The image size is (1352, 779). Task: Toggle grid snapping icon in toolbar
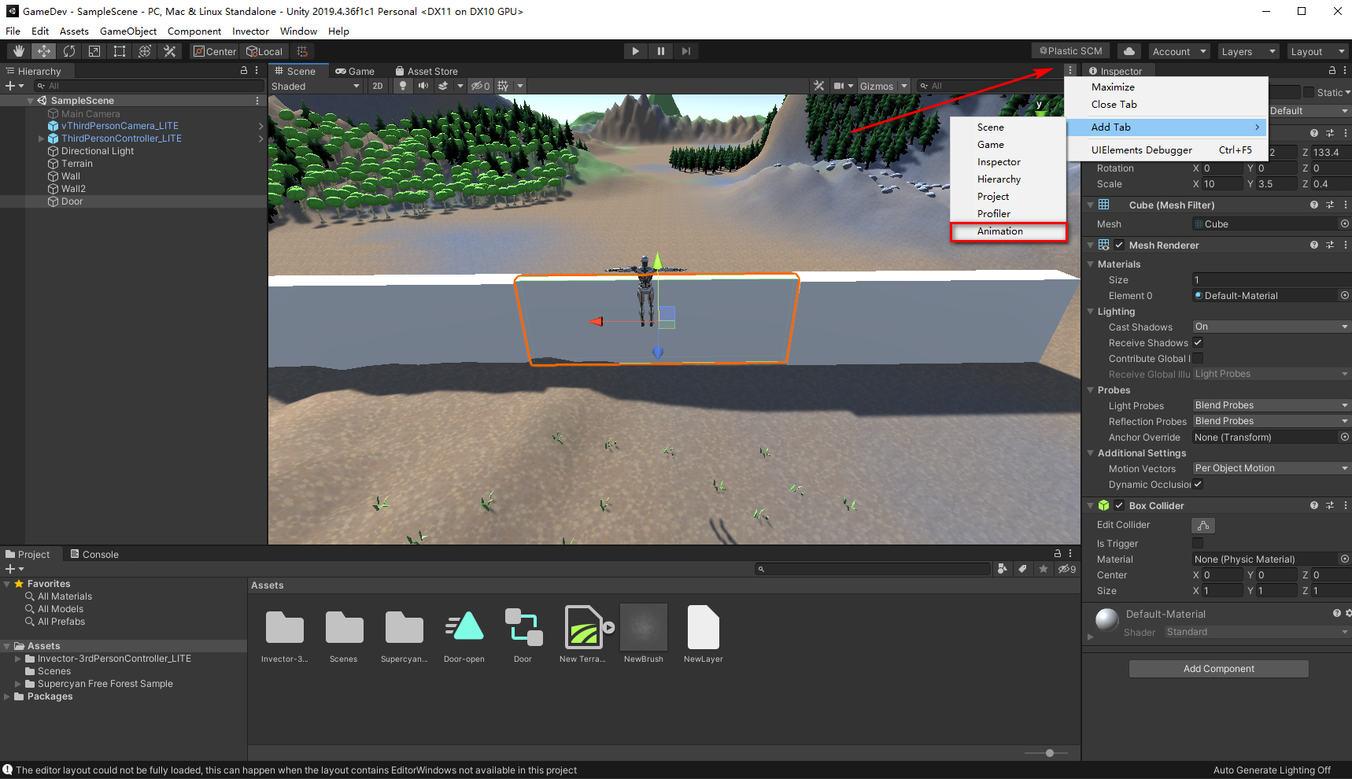pos(302,51)
